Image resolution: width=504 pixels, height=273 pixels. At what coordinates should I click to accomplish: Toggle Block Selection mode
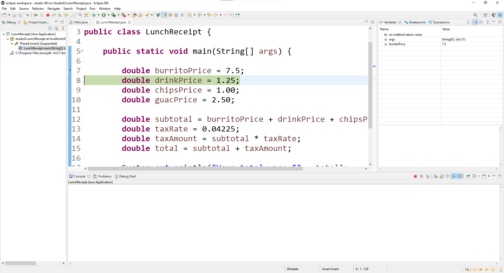click(x=176, y=15)
